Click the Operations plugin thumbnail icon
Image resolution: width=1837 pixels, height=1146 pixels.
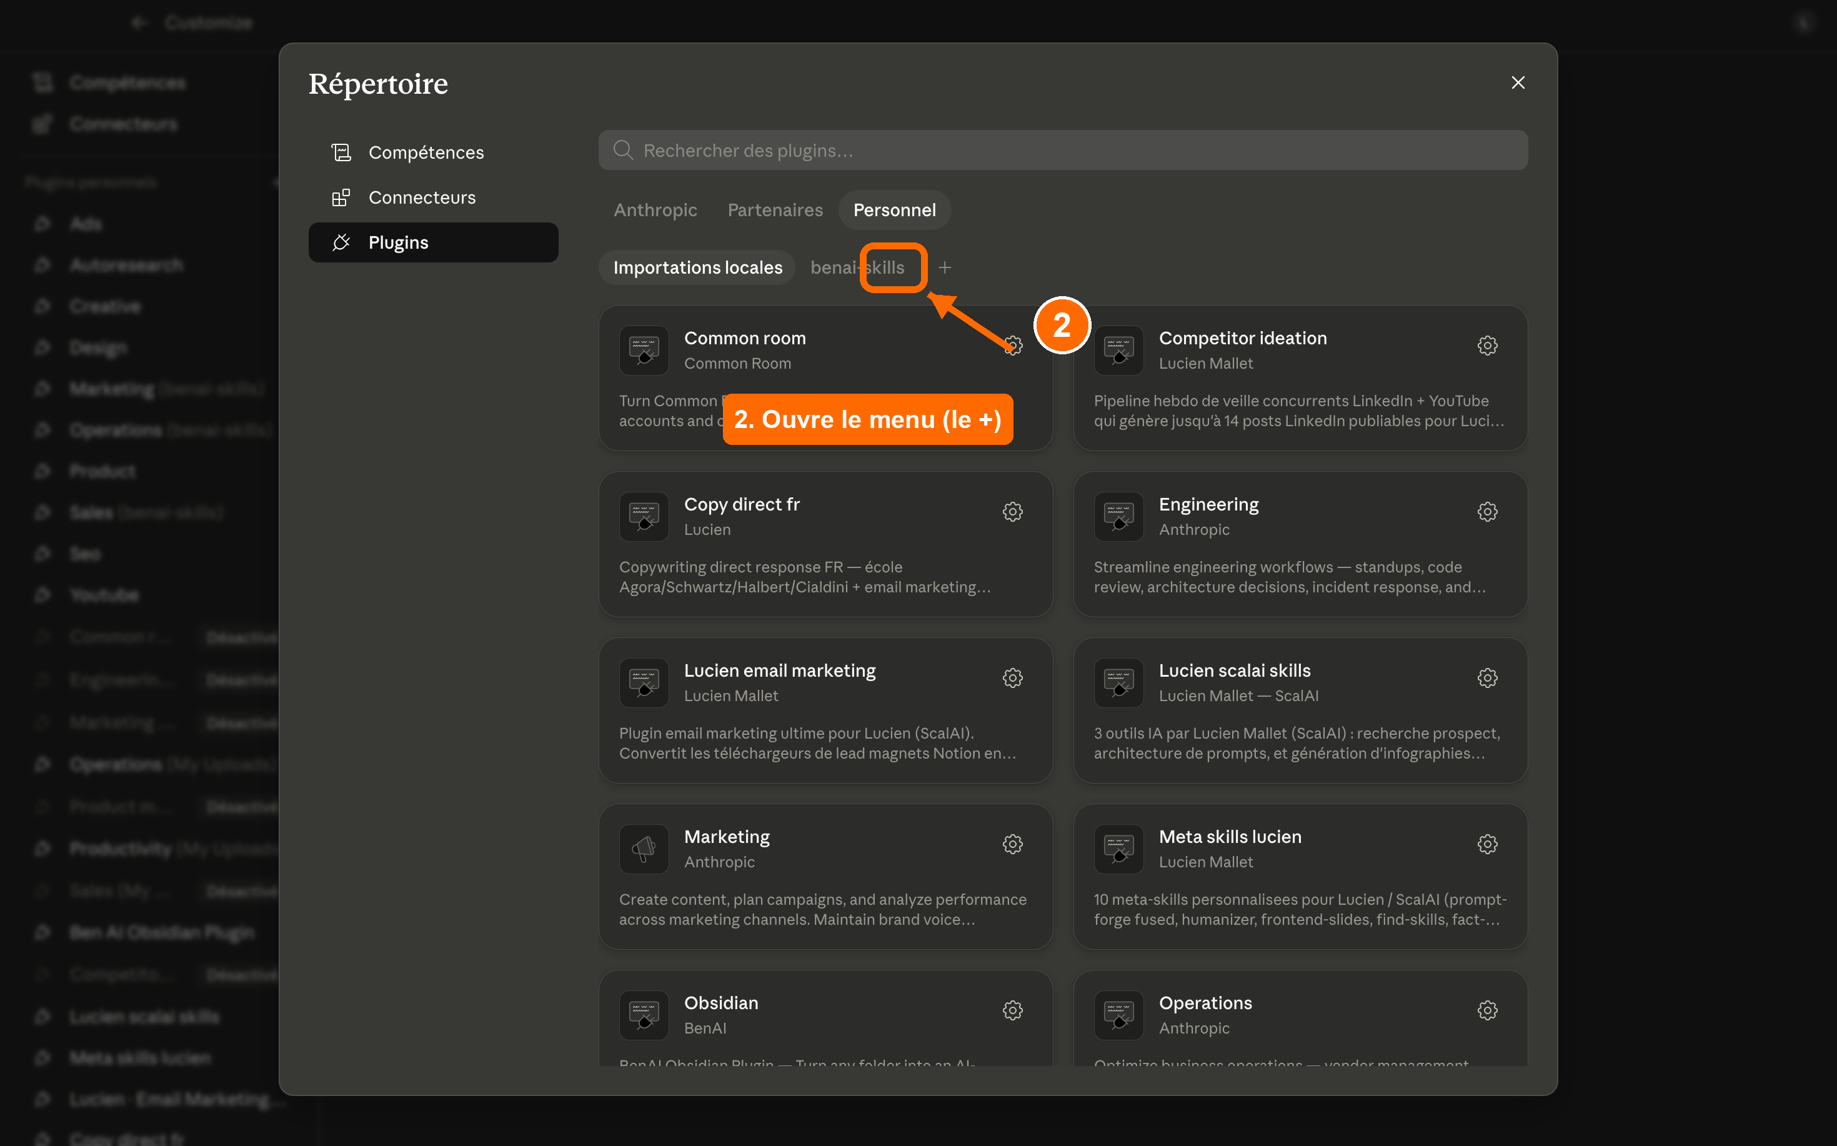coord(1118,1014)
